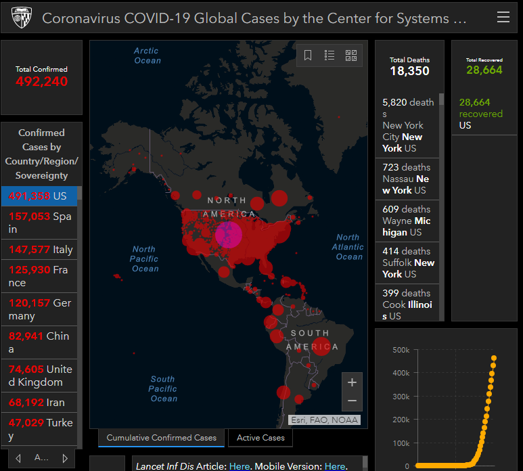Open the hamburger menu in the header

[x=503, y=17]
